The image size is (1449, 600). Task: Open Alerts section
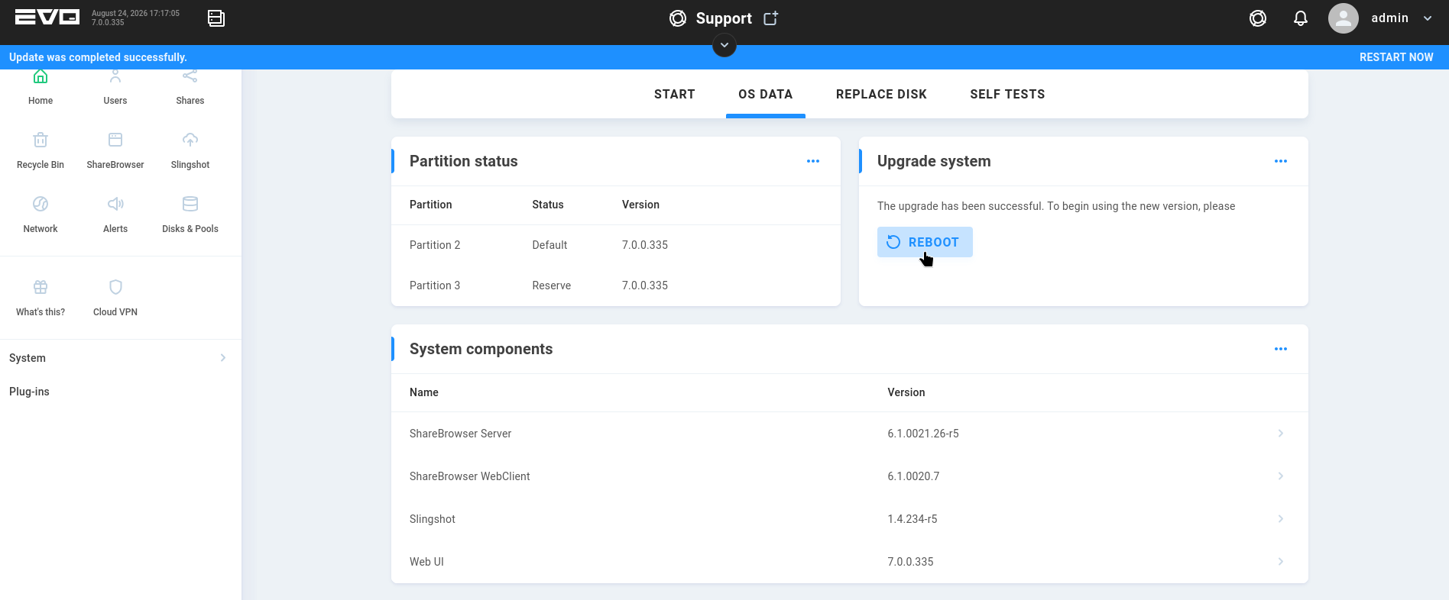[115, 215]
